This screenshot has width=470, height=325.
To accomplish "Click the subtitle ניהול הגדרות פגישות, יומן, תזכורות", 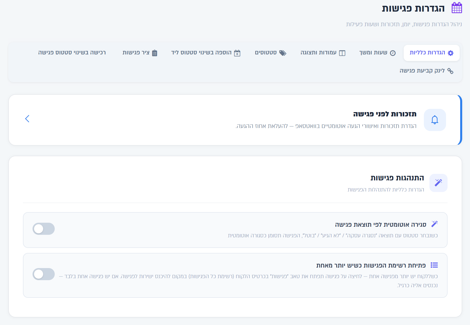I will [x=404, y=24].
